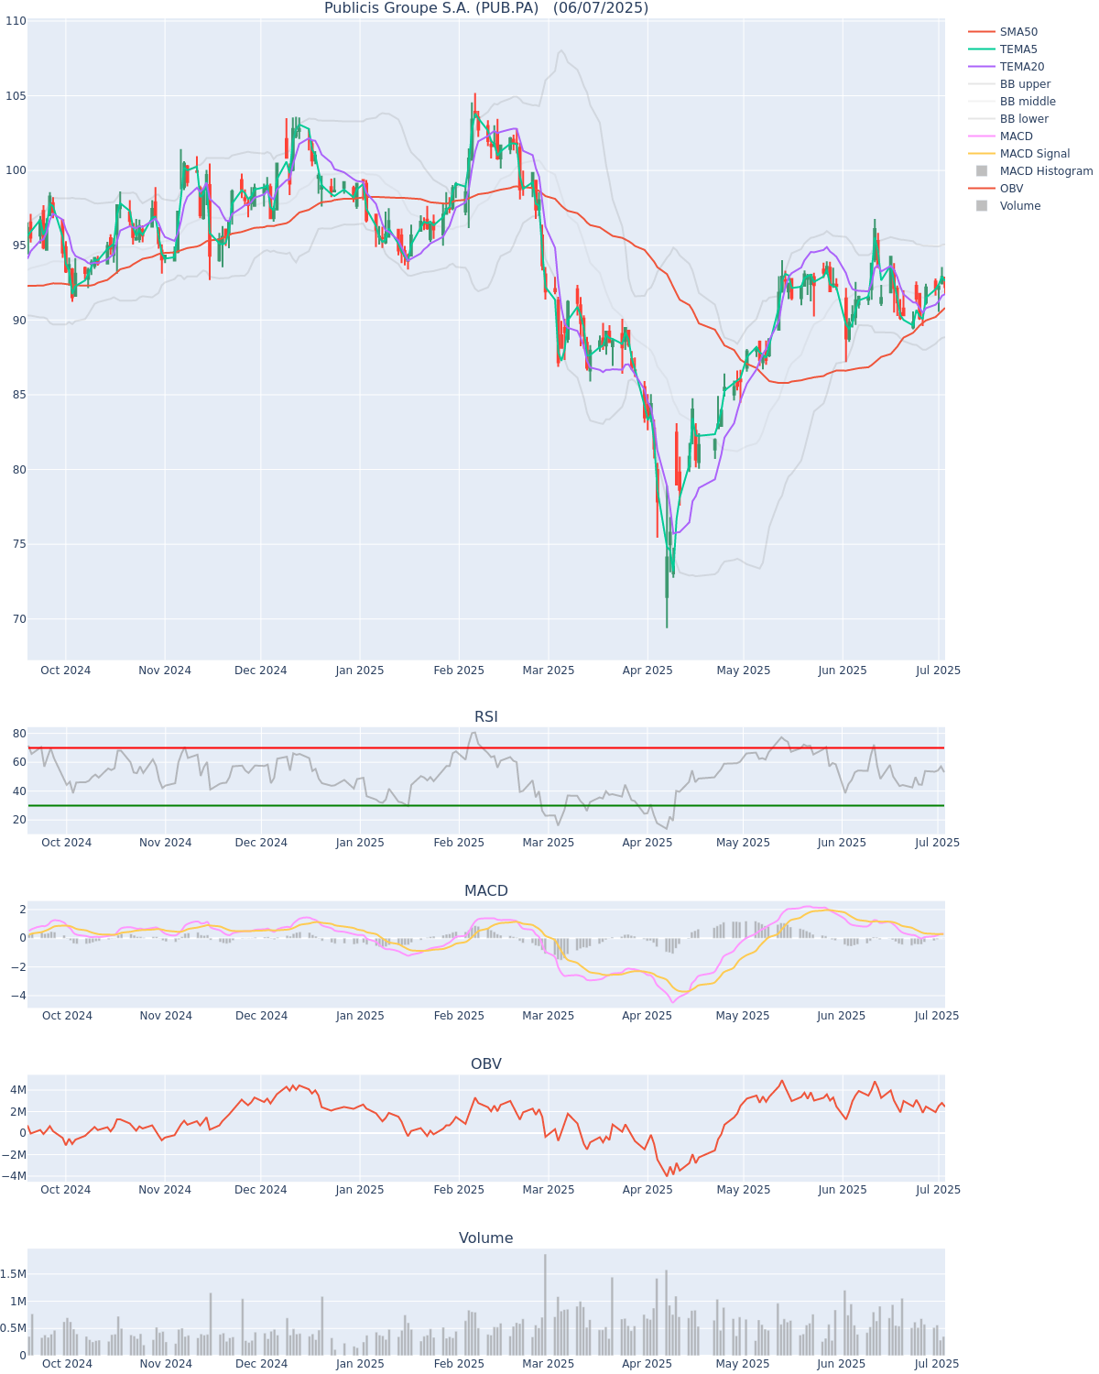This screenshot has width=1099, height=1374.
Task: Click the green RSI oversold line at 30
Action: click(486, 805)
